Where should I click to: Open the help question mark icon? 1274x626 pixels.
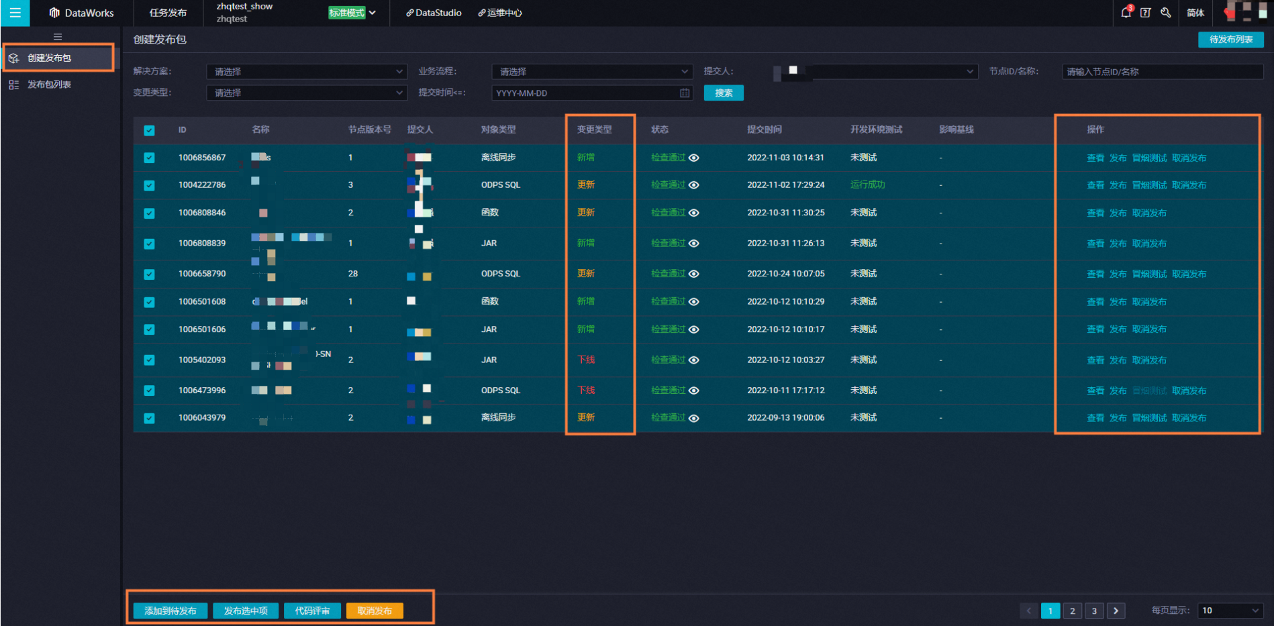pos(1146,13)
